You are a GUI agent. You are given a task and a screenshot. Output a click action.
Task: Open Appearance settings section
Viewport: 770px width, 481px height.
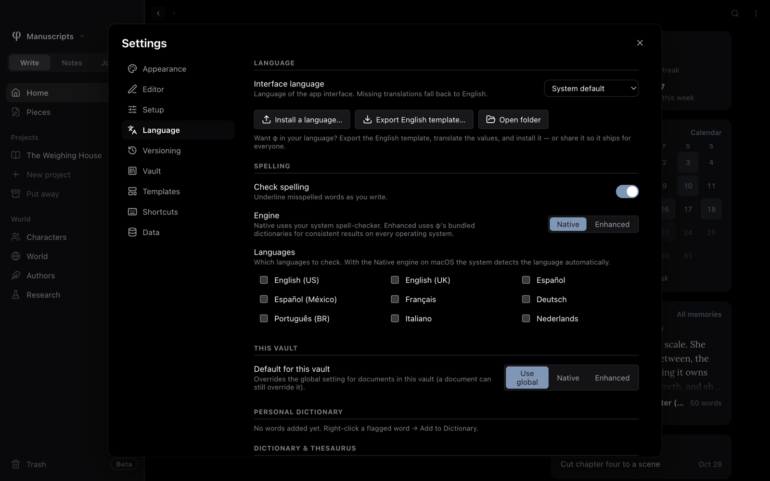[178, 69]
